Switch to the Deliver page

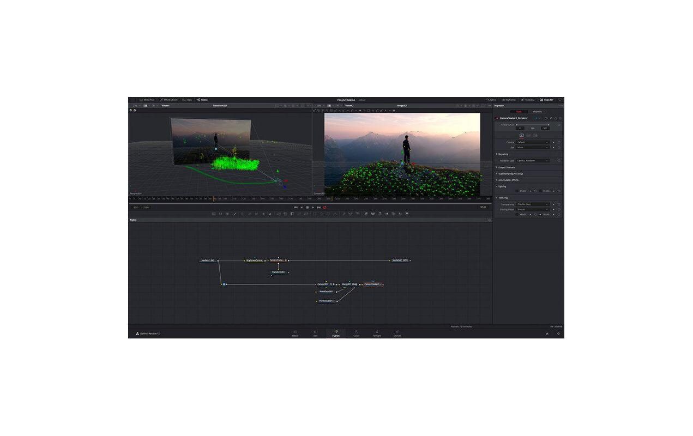tap(397, 334)
